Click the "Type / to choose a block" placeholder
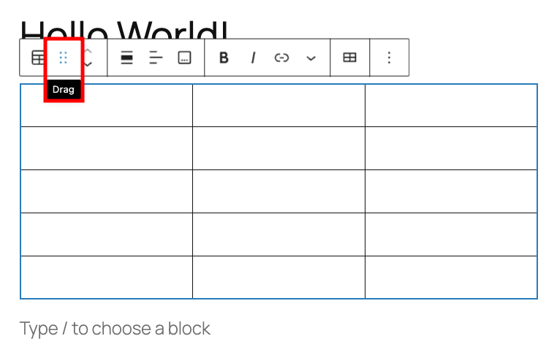The image size is (557, 355). tap(115, 329)
